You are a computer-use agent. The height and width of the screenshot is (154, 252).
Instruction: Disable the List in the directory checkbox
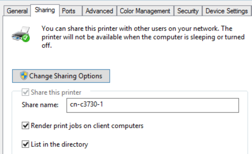[25, 144]
